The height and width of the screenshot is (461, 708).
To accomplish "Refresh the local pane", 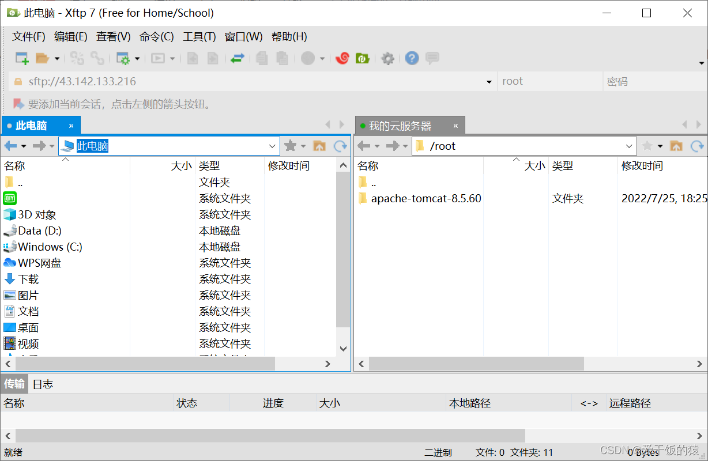I will tap(341, 146).
